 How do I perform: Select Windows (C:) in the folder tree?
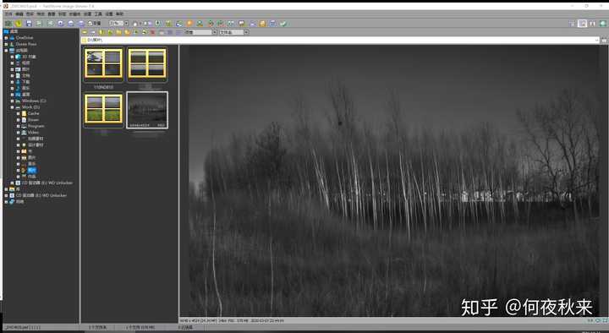[34, 101]
